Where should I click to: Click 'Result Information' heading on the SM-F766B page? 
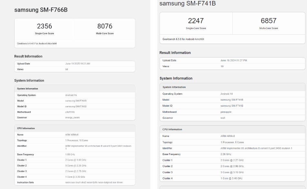click(x=28, y=56)
